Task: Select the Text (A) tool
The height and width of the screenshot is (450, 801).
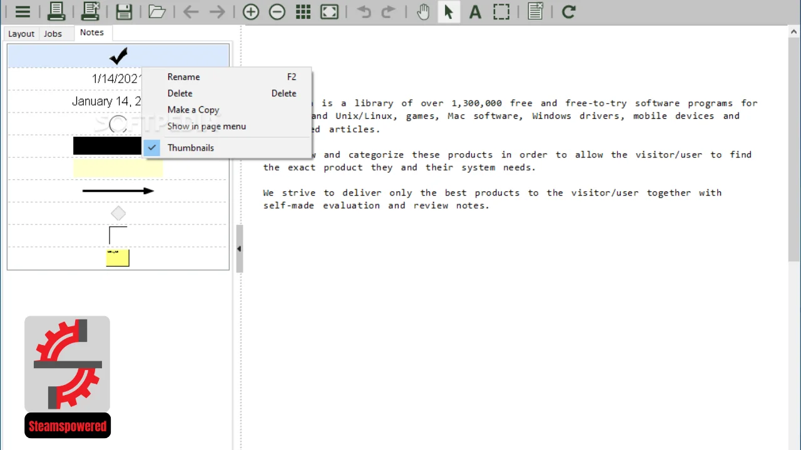Action: [x=475, y=11]
